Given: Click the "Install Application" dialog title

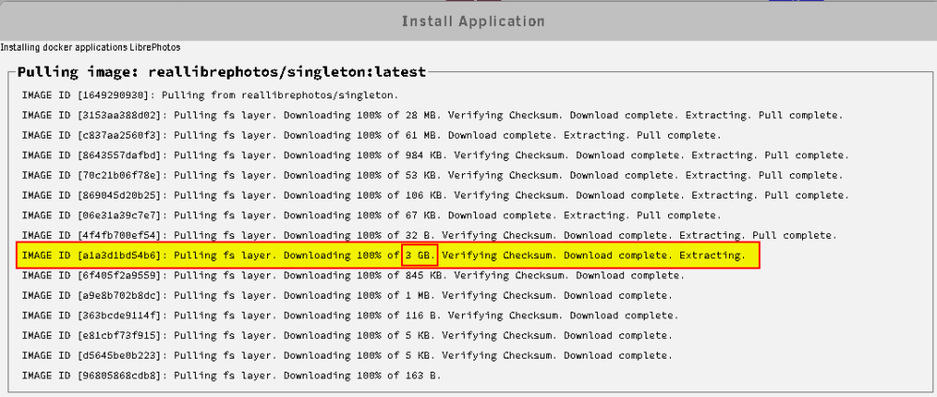Looking at the screenshot, I should [472, 22].
